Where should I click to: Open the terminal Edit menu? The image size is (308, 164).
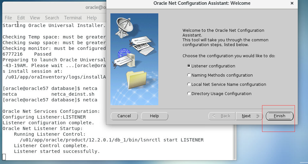click(x=21, y=18)
